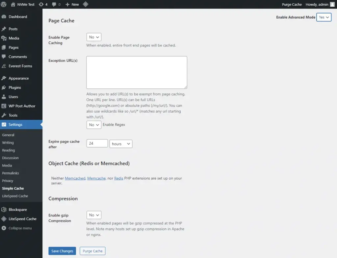Follow the Redis link
Image resolution: width=337 pixels, height=258 pixels.
[x=118, y=178]
